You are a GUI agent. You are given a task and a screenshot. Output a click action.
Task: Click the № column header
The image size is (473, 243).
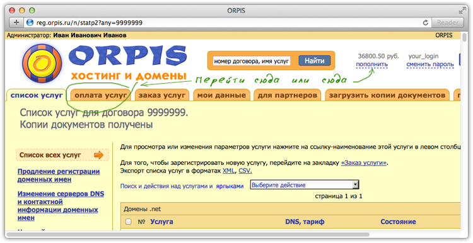click(x=141, y=222)
